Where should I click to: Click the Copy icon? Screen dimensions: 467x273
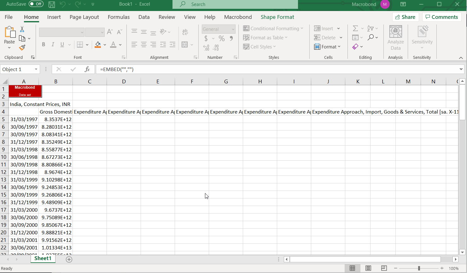pos(22,38)
